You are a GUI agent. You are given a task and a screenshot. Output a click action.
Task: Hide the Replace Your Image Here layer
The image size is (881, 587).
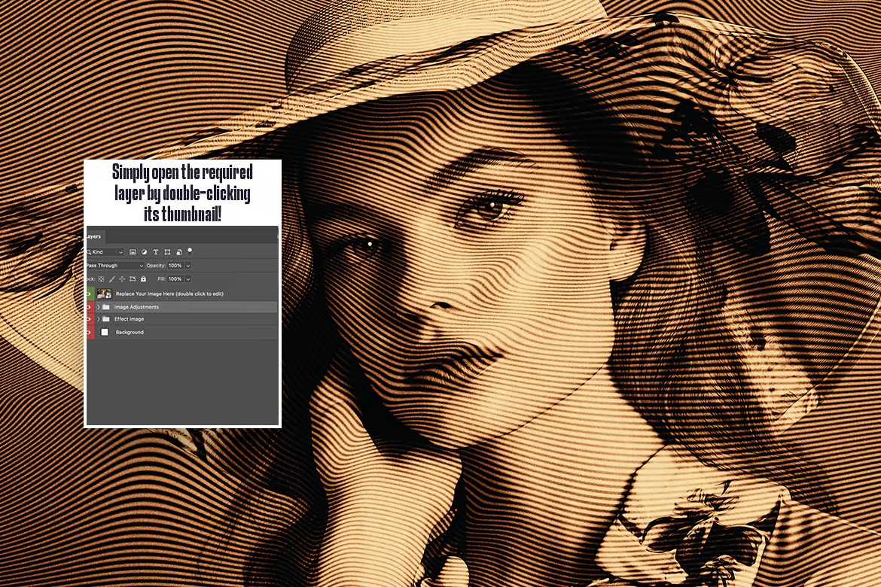point(88,293)
